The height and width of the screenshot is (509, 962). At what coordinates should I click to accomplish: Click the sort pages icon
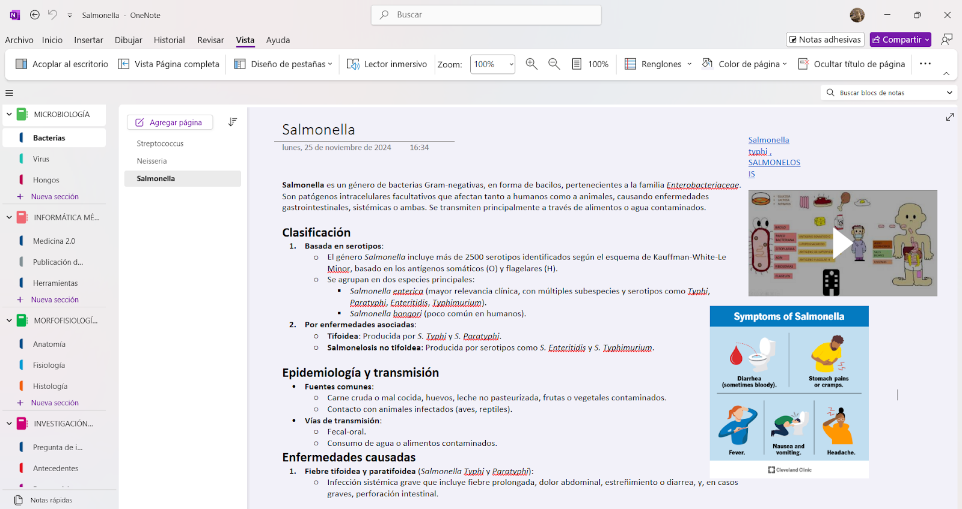(233, 122)
